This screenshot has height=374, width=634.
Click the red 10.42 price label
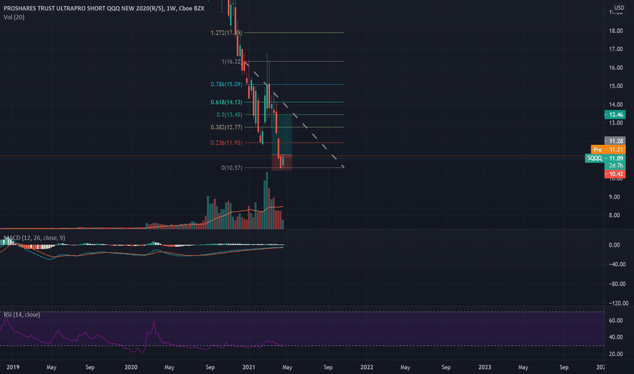pyautogui.click(x=614, y=174)
